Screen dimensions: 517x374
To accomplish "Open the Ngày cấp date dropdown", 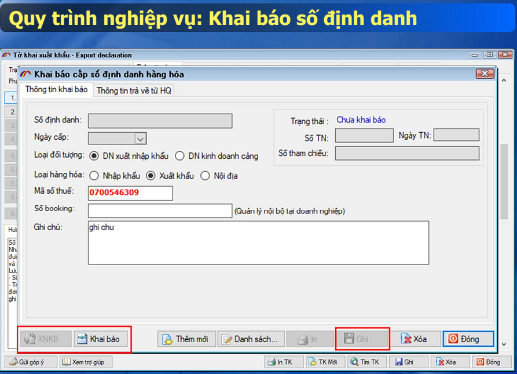I will click(140, 138).
